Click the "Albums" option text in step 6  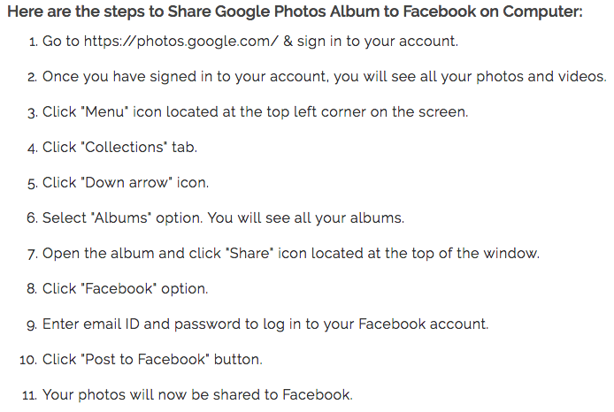[121, 217]
